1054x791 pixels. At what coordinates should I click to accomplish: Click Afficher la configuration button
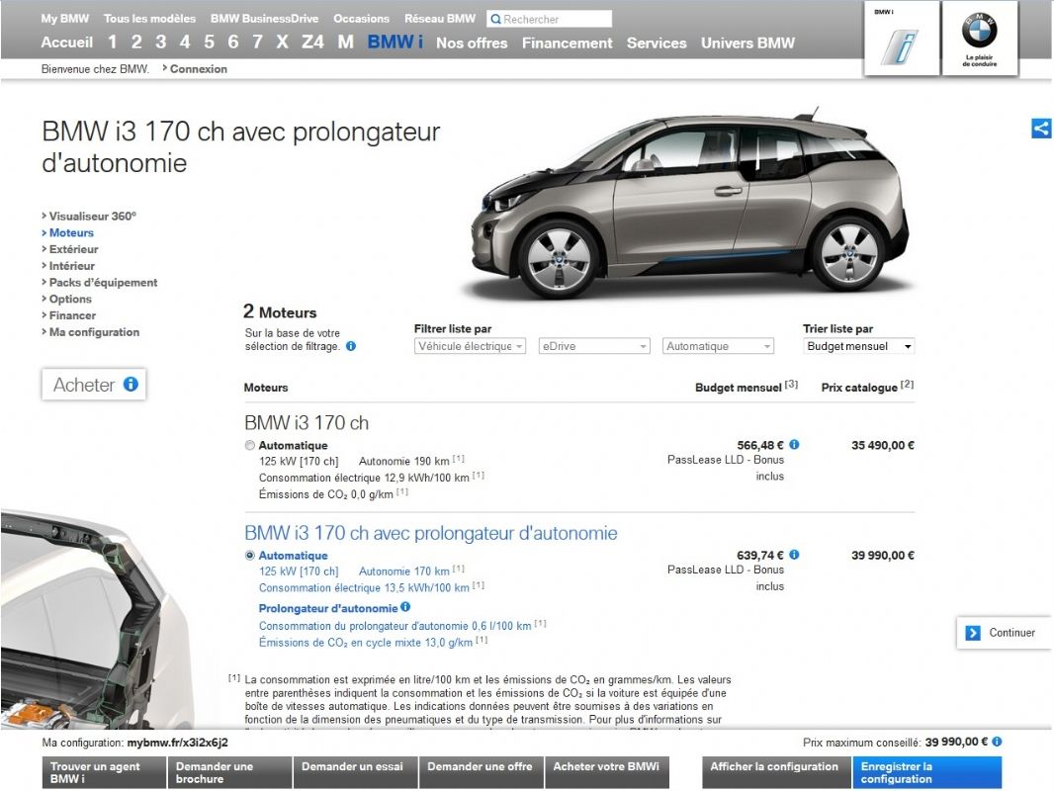pos(776,772)
